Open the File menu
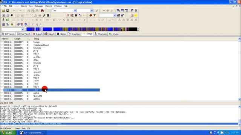The image size is (241, 135). click(5, 6)
